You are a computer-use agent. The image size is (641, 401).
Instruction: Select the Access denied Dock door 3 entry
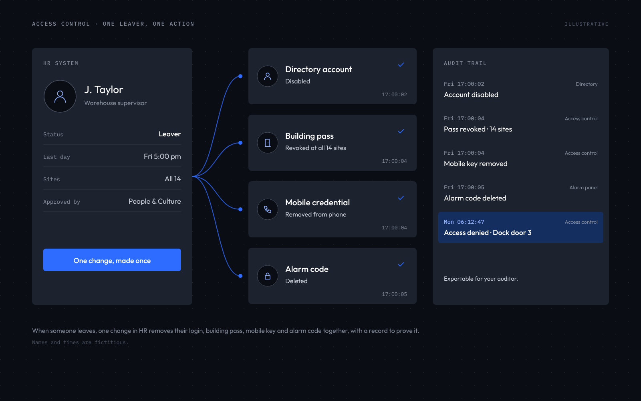tap(521, 227)
